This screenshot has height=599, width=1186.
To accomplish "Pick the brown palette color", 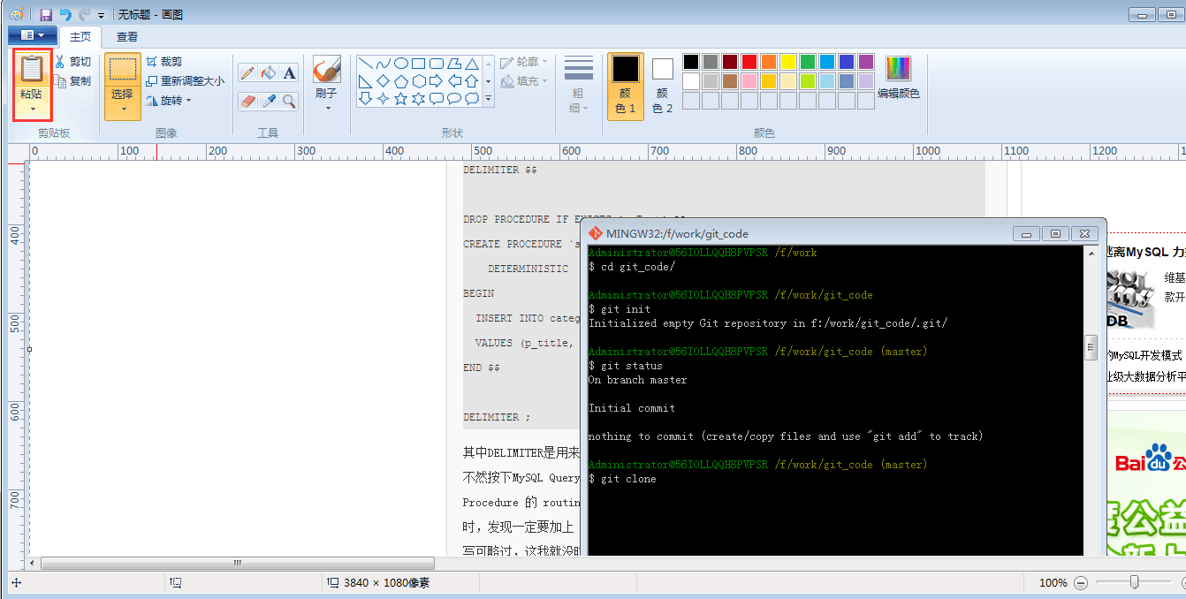I will (730, 81).
